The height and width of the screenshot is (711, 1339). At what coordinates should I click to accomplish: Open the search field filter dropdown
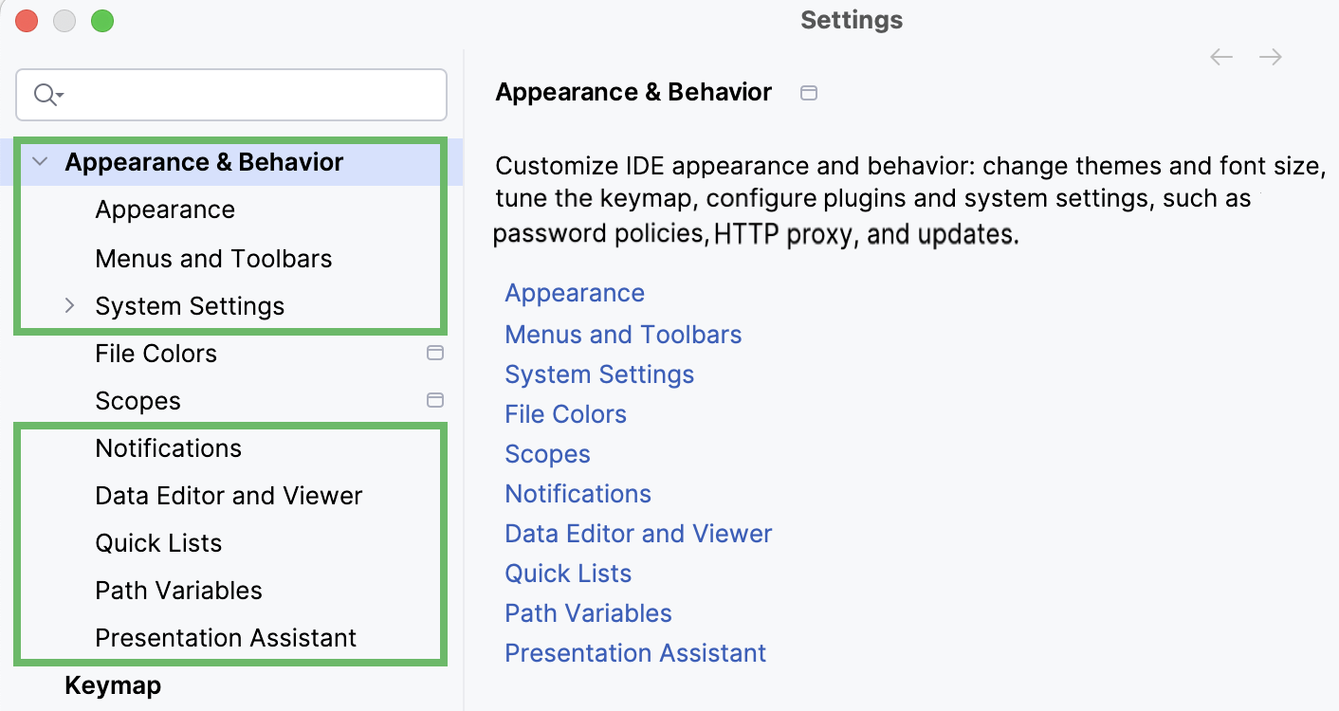pos(54,94)
